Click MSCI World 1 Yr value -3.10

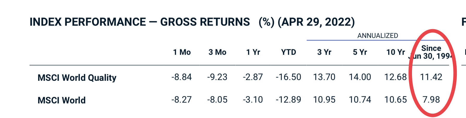point(253,100)
